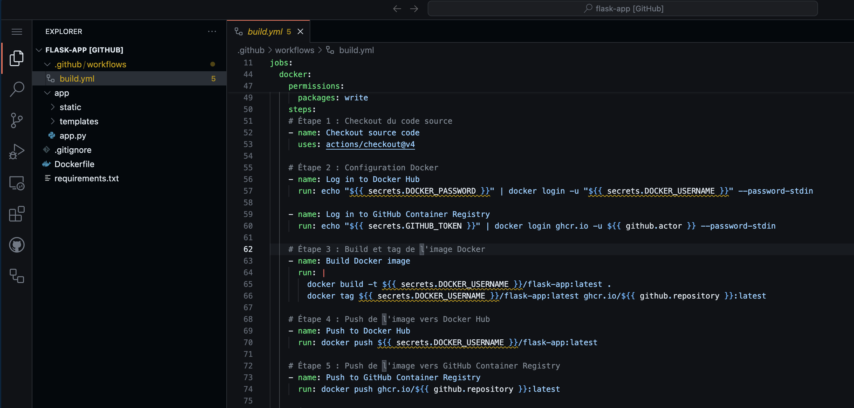Image resolution: width=854 pixels, height=408 pixels.
Task: Toggle the Explorer sidebar visibility
Action: point(16,58)
